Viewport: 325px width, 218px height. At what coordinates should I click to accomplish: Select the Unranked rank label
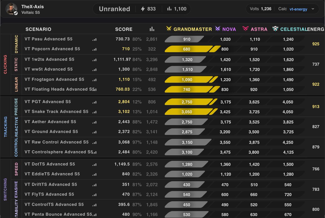(114, 9)
